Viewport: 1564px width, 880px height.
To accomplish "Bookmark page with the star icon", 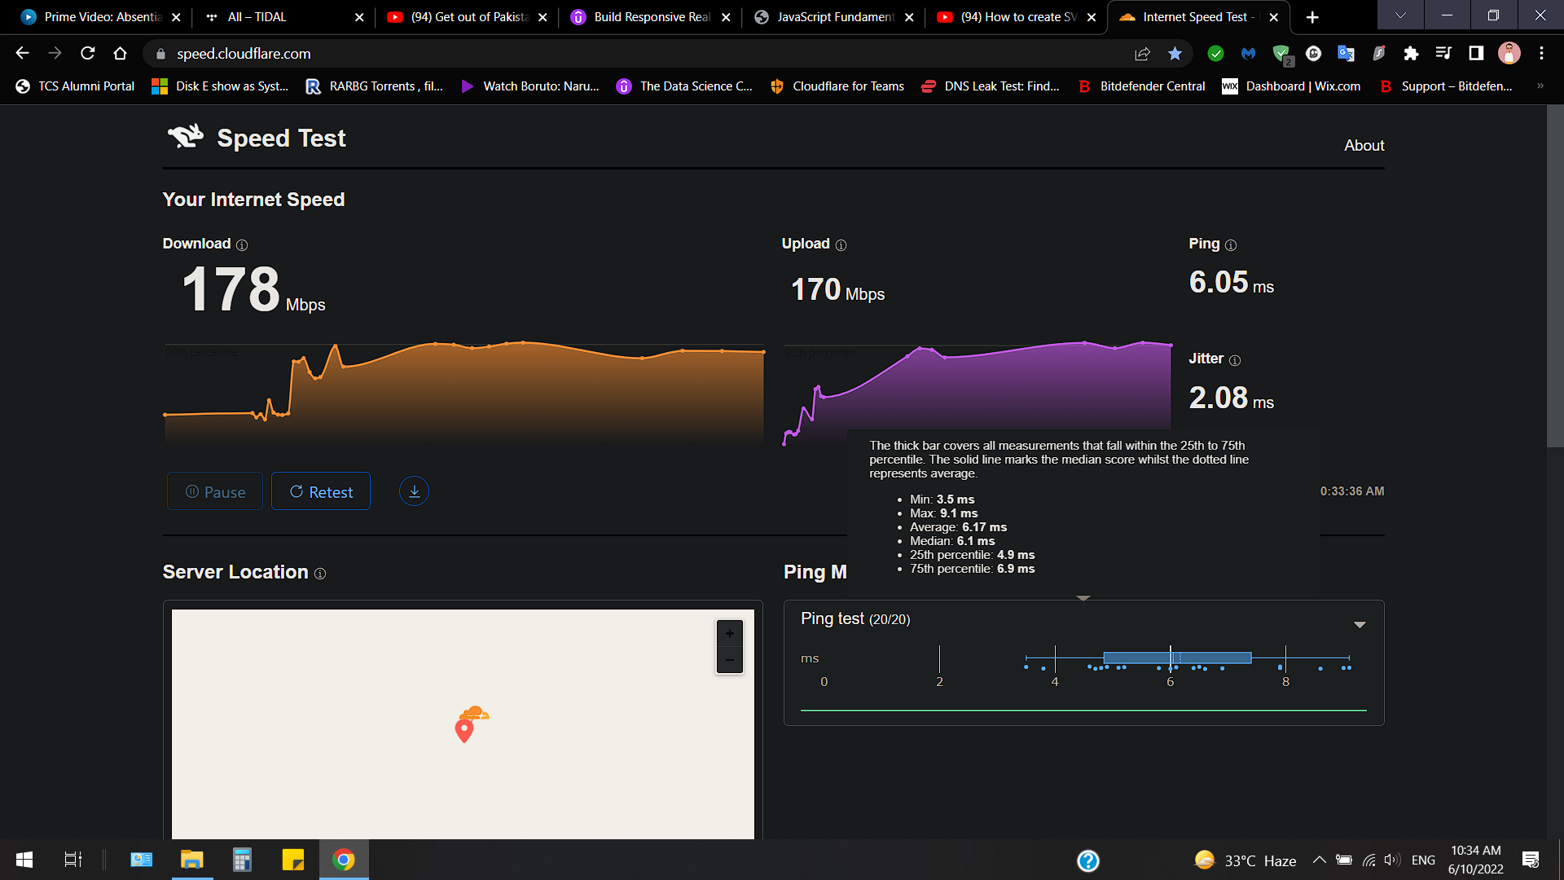I will 1175,54.
